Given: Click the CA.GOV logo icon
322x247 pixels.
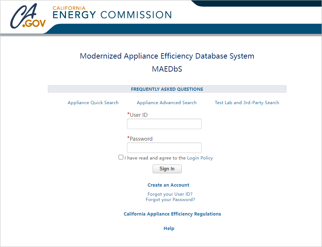Looking at the screenshot, I should (28, 16).
